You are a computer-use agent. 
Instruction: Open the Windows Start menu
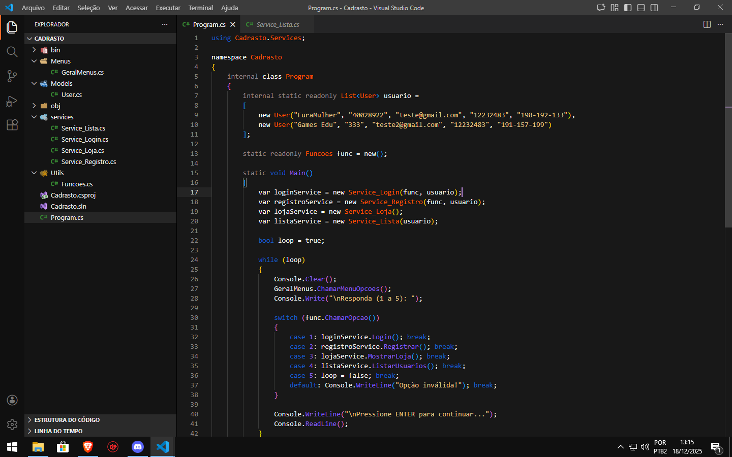point(12,447)
